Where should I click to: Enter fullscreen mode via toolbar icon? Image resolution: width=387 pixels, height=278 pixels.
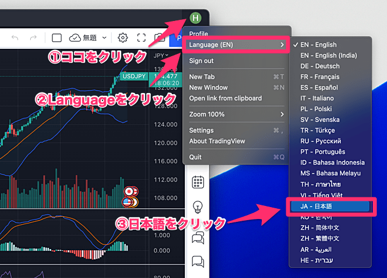tap(141, 38)
